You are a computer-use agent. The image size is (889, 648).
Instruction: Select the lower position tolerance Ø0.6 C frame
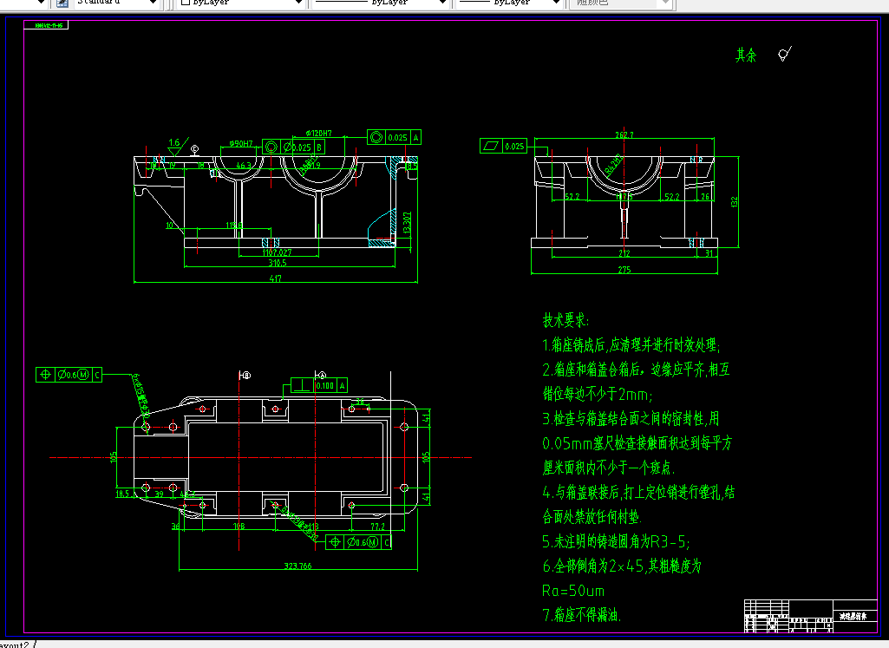pos(358,542)
